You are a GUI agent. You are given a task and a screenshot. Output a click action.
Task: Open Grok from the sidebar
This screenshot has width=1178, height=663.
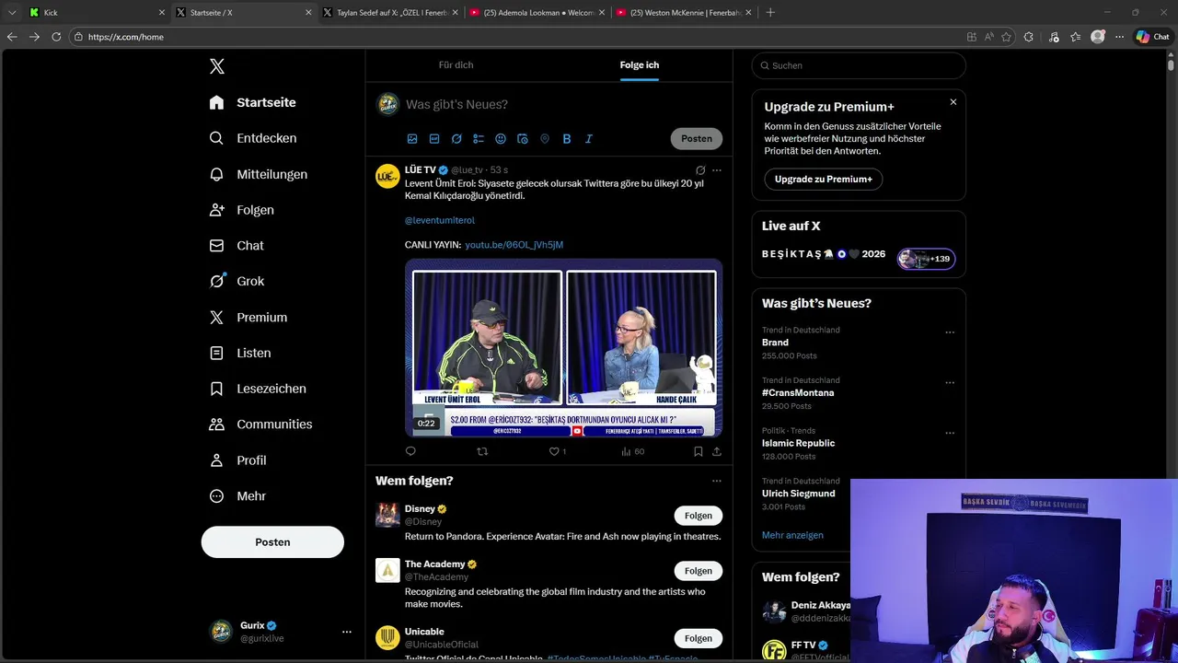click(x=237, y=281)
